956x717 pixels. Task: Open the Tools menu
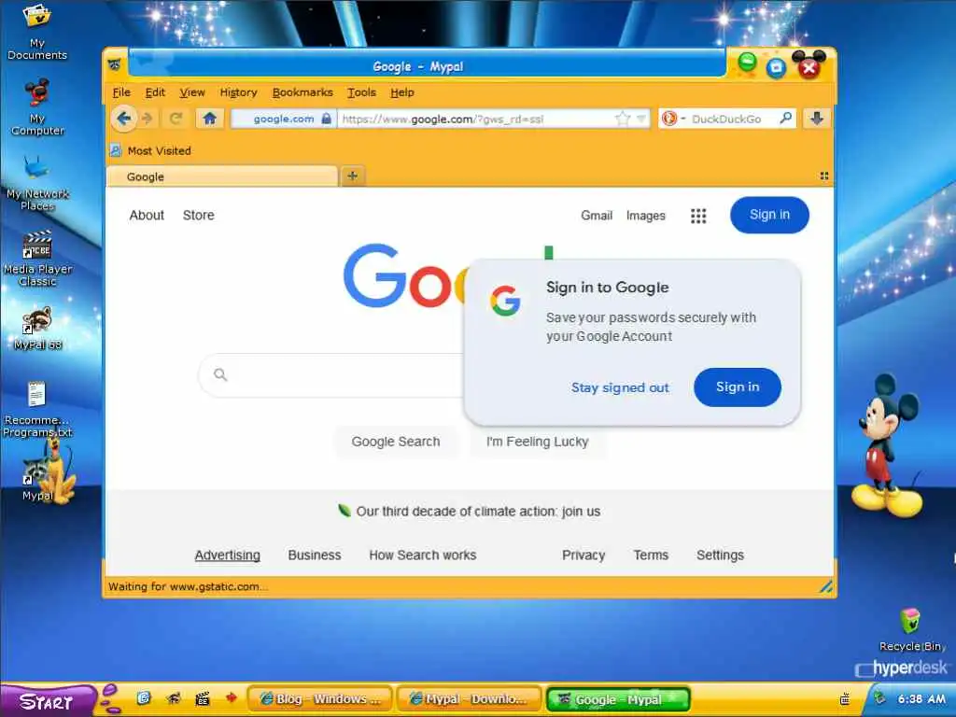361,92
